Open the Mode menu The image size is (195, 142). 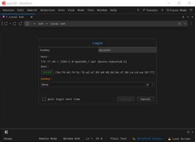[x=81, y=10]
